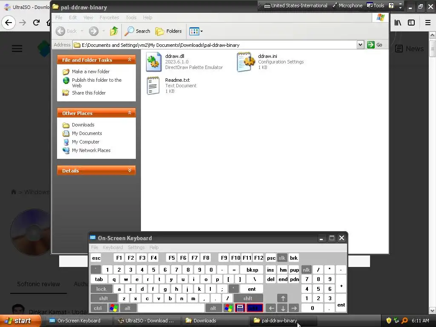Toggle the left shft key
436x327 pixels.
point(103,298)
